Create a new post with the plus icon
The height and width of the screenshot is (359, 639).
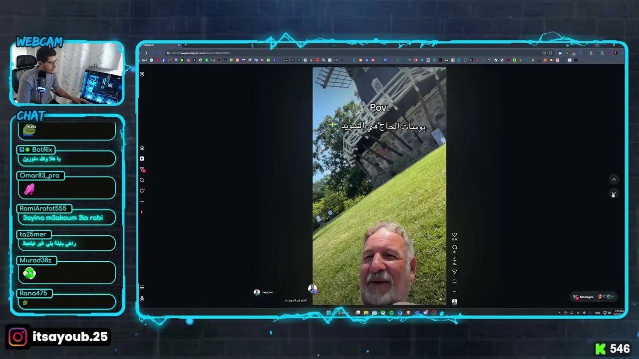click(142, 201)
